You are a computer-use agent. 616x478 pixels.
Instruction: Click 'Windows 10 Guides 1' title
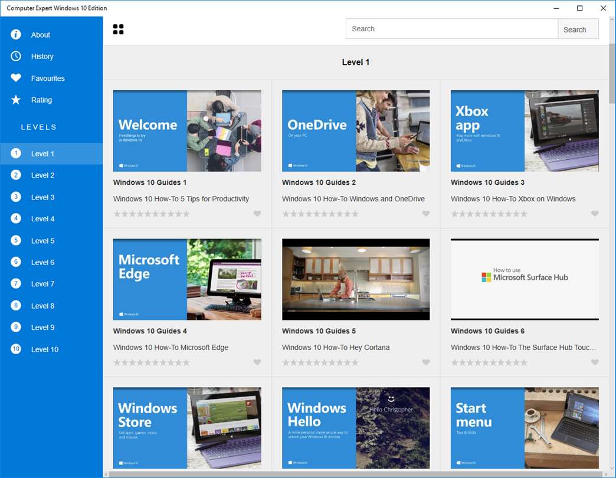click(x=150, y=182)
